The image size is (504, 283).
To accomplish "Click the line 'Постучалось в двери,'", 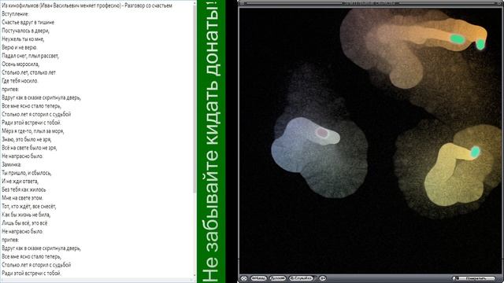I will click(x=25, y=31).
